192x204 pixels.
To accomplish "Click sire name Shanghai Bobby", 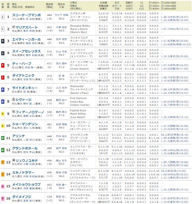I will 80,26.
